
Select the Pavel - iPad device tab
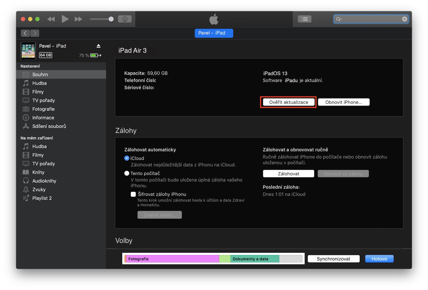click(x=214, y=33)
